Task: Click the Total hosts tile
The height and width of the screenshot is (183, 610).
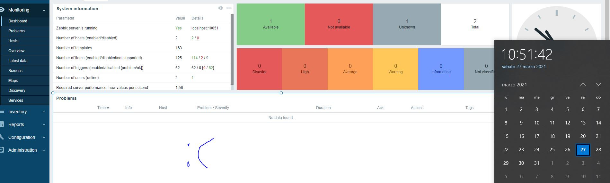Action: 475,24
